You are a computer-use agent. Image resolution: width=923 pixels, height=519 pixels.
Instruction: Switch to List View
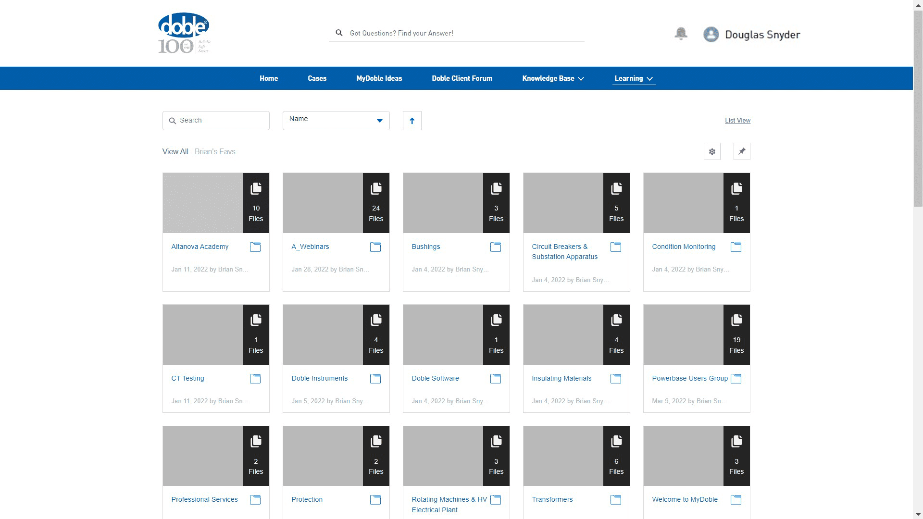pyautogui.click(x=737, y=120)
